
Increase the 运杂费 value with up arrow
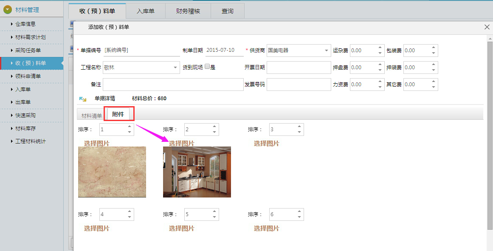380,48
